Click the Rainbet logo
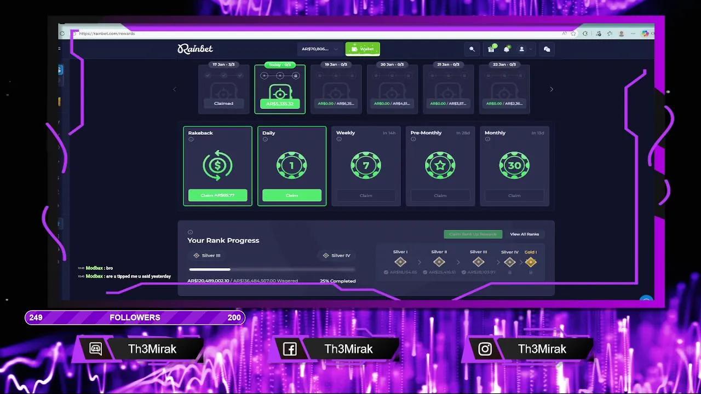Image resolution: width=701 pixels, height=394 pixels. pyautogui.click(x=195, y=49)
